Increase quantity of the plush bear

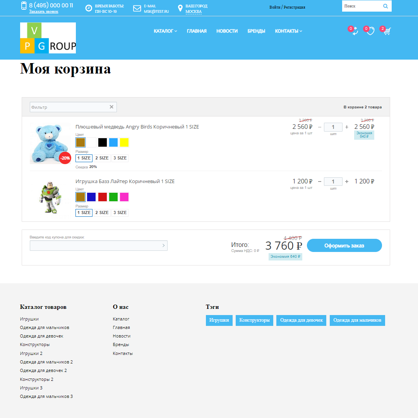click(347, 127)
